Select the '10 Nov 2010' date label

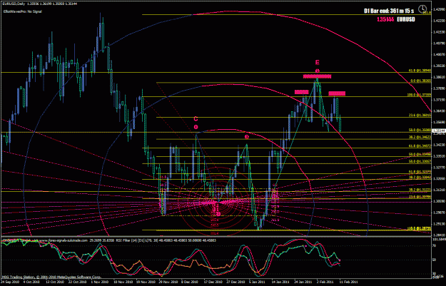(122, 282)
